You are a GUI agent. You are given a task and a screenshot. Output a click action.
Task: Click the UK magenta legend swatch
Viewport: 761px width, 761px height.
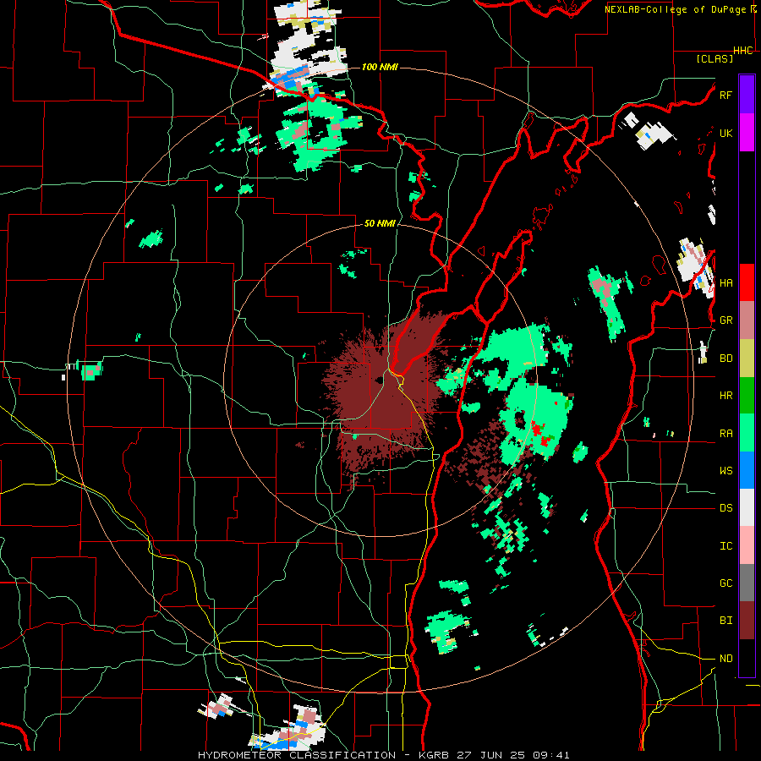(x=747, y=133)
